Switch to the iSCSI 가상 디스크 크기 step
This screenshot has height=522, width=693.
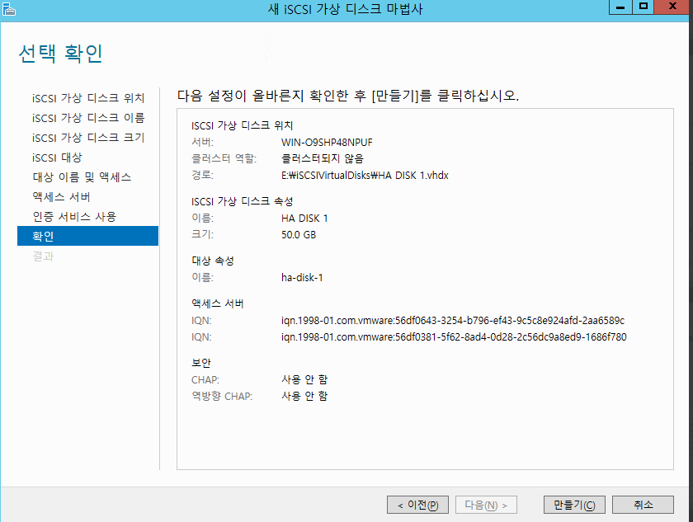click(x=88, y=138)
